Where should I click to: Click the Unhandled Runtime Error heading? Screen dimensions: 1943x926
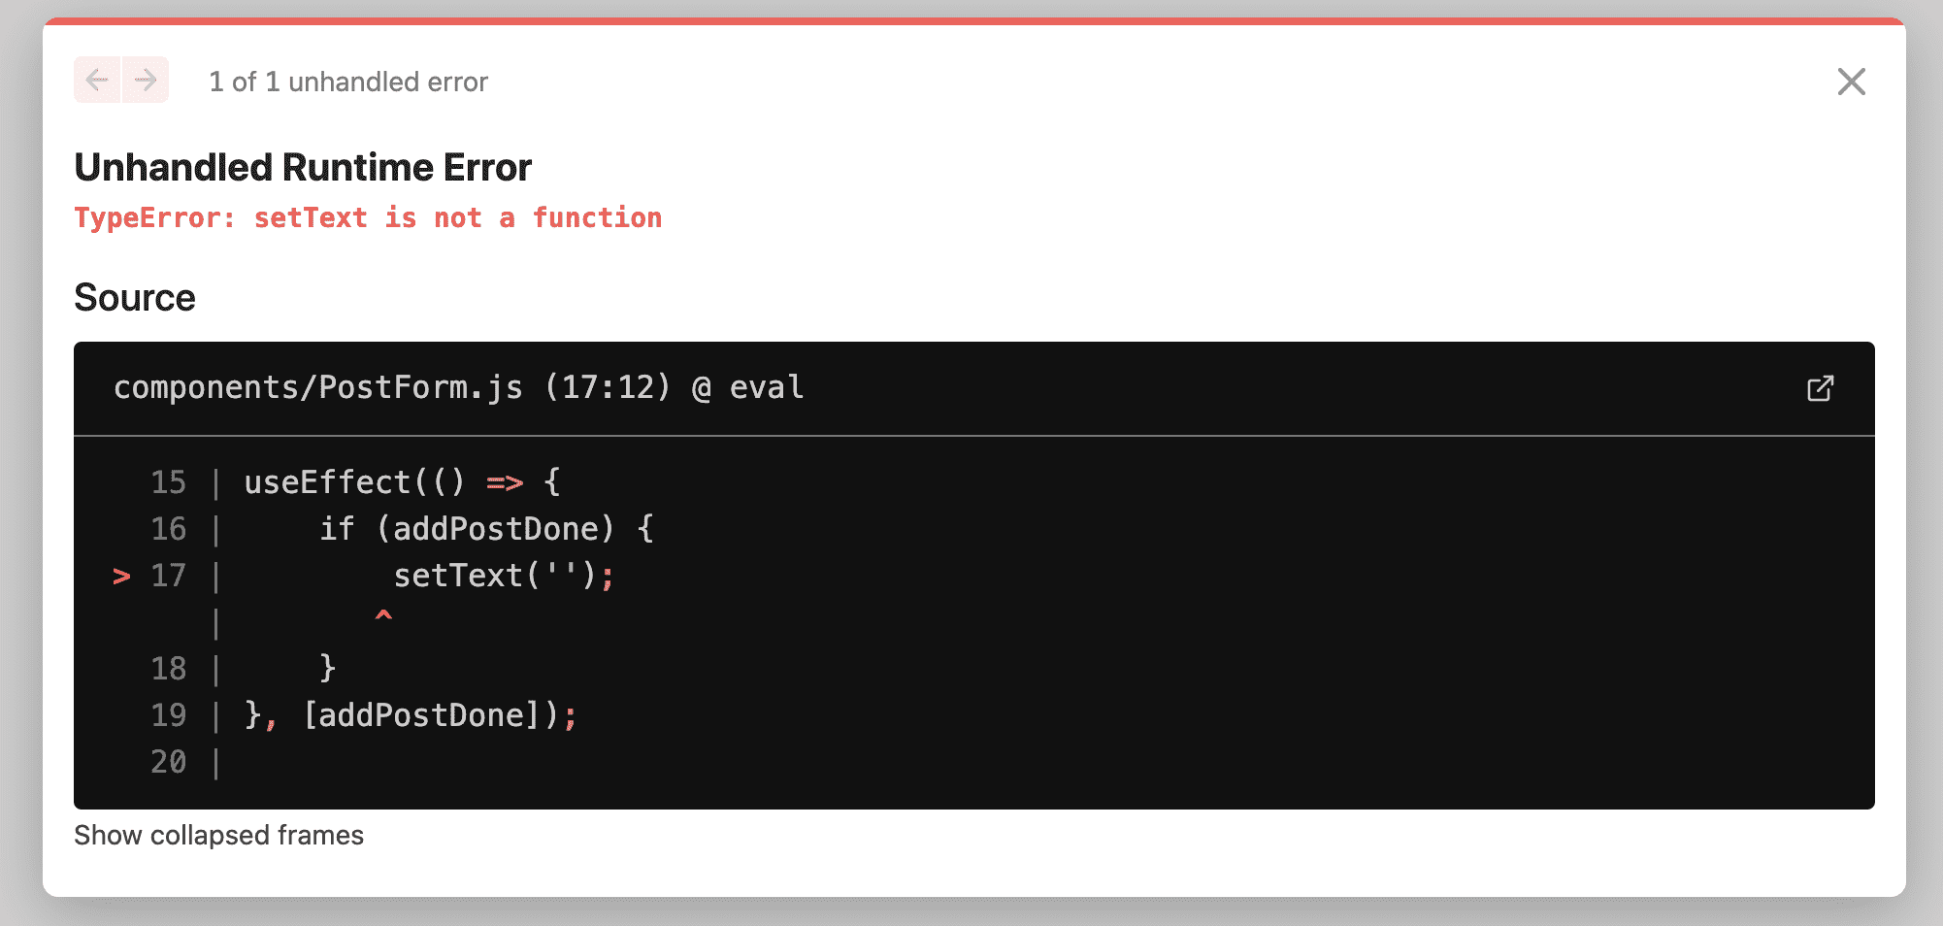click(303, 167)
